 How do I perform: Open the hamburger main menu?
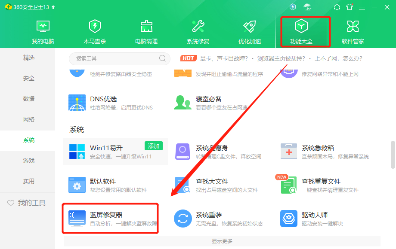click(362, 7)
